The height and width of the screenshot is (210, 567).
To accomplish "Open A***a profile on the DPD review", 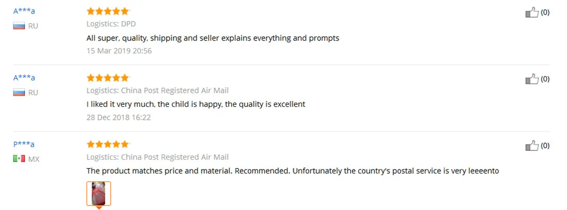I will [x=24, y=11].
